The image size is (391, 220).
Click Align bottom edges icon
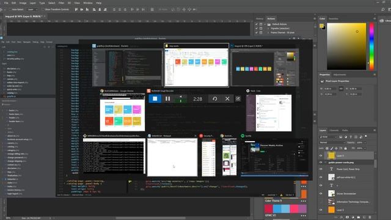tap(87, 10)
